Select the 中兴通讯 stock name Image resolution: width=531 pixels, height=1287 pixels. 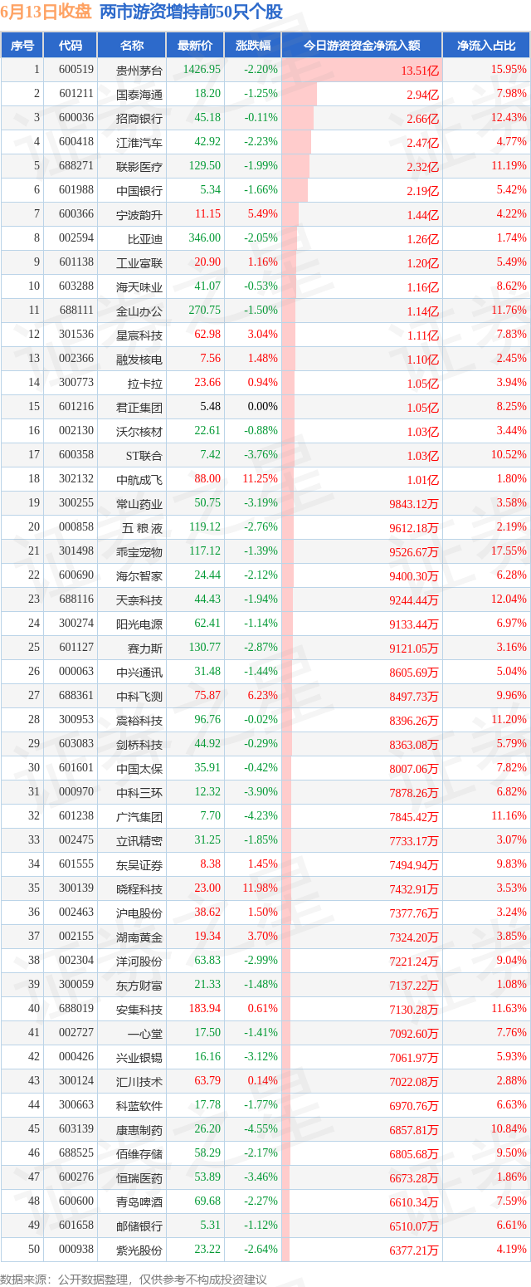coord(139,672)
